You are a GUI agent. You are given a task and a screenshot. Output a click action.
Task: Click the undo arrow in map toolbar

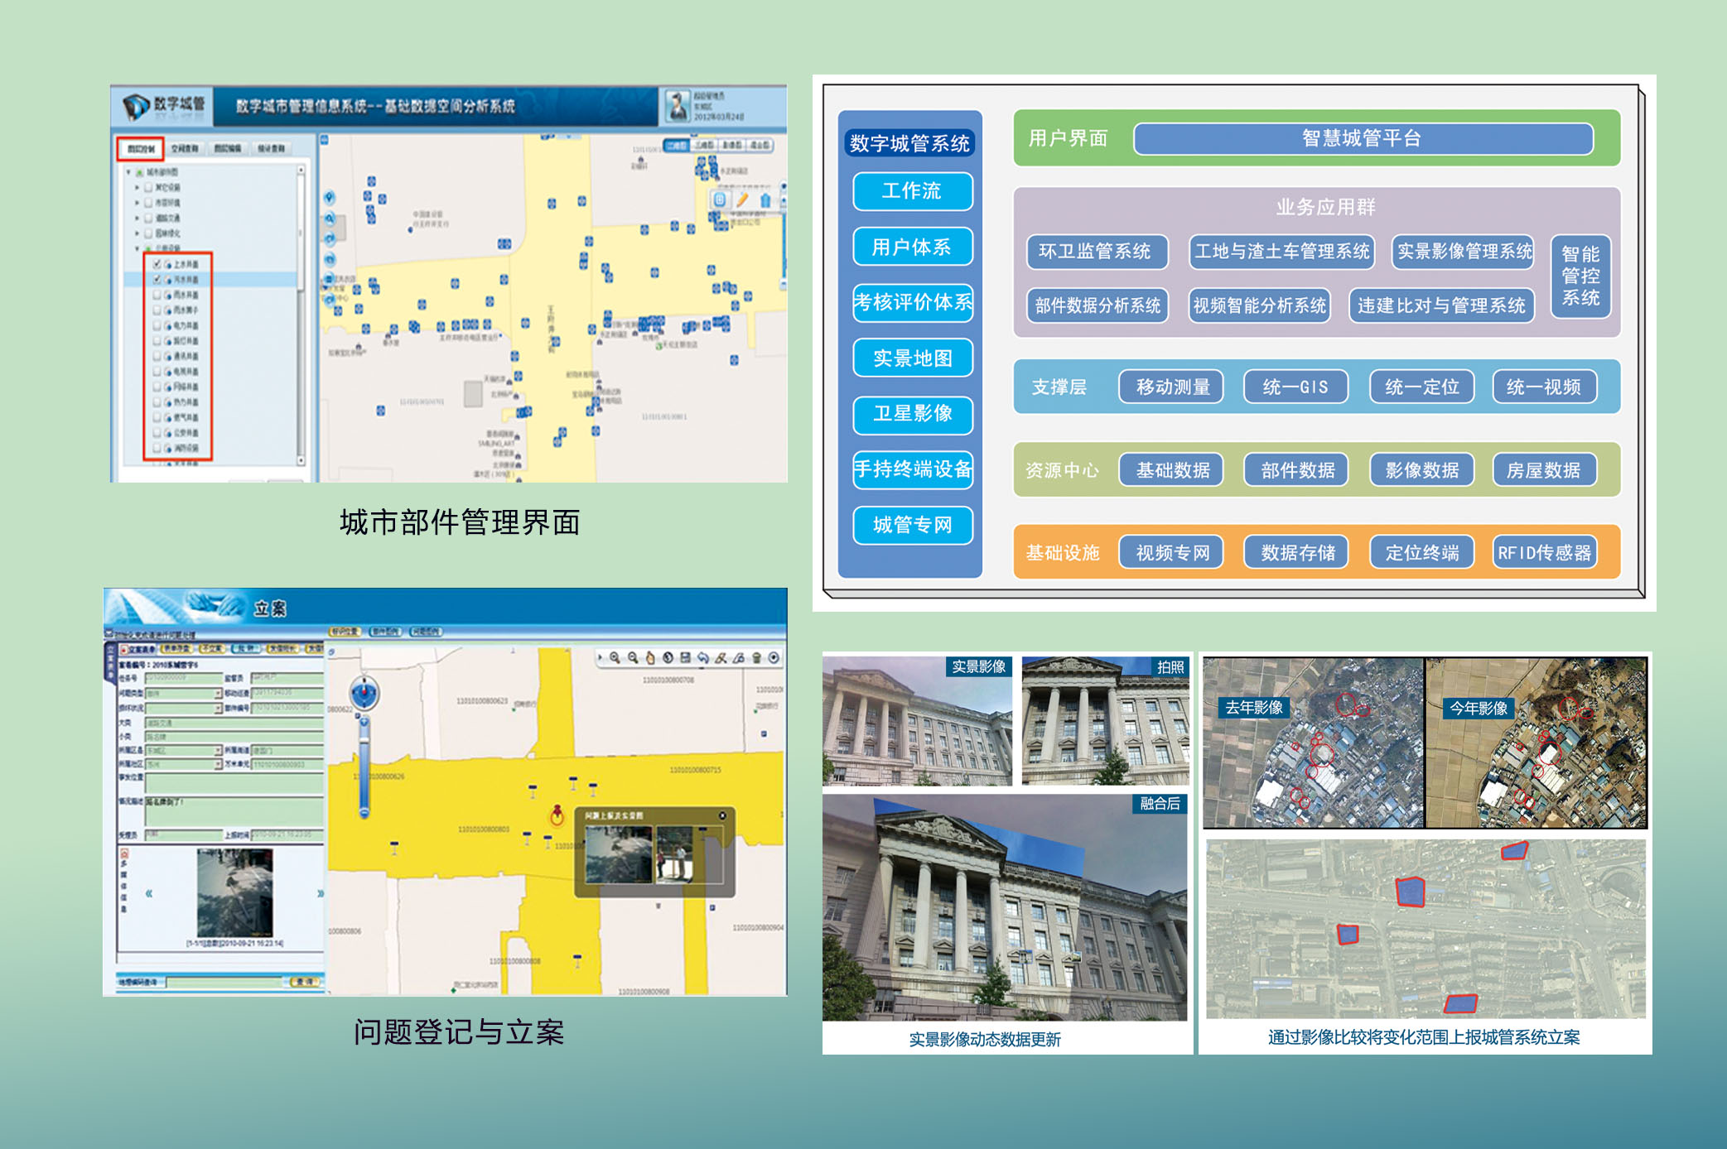coord(702,658)
